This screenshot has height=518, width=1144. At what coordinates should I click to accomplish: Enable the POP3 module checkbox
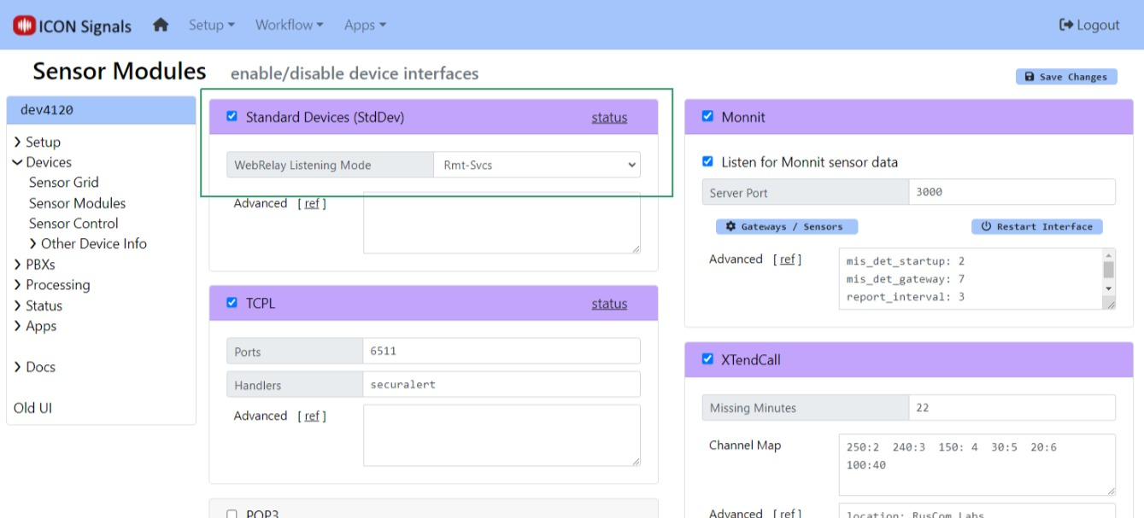coord(232,514)
